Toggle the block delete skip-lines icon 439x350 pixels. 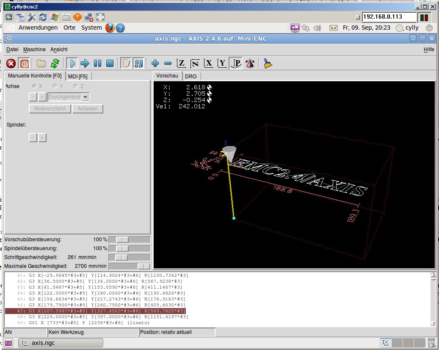[126, 63]
